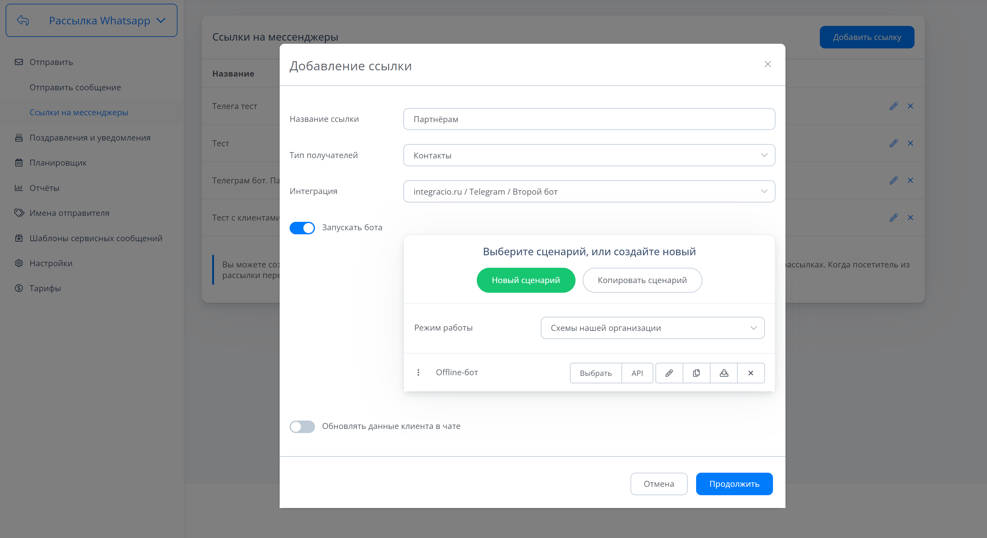The width and height of the screenshot is (987, 538).
Task: Expand the Рассылка Whatsapp selector chevron
Action: pos(161,20)
